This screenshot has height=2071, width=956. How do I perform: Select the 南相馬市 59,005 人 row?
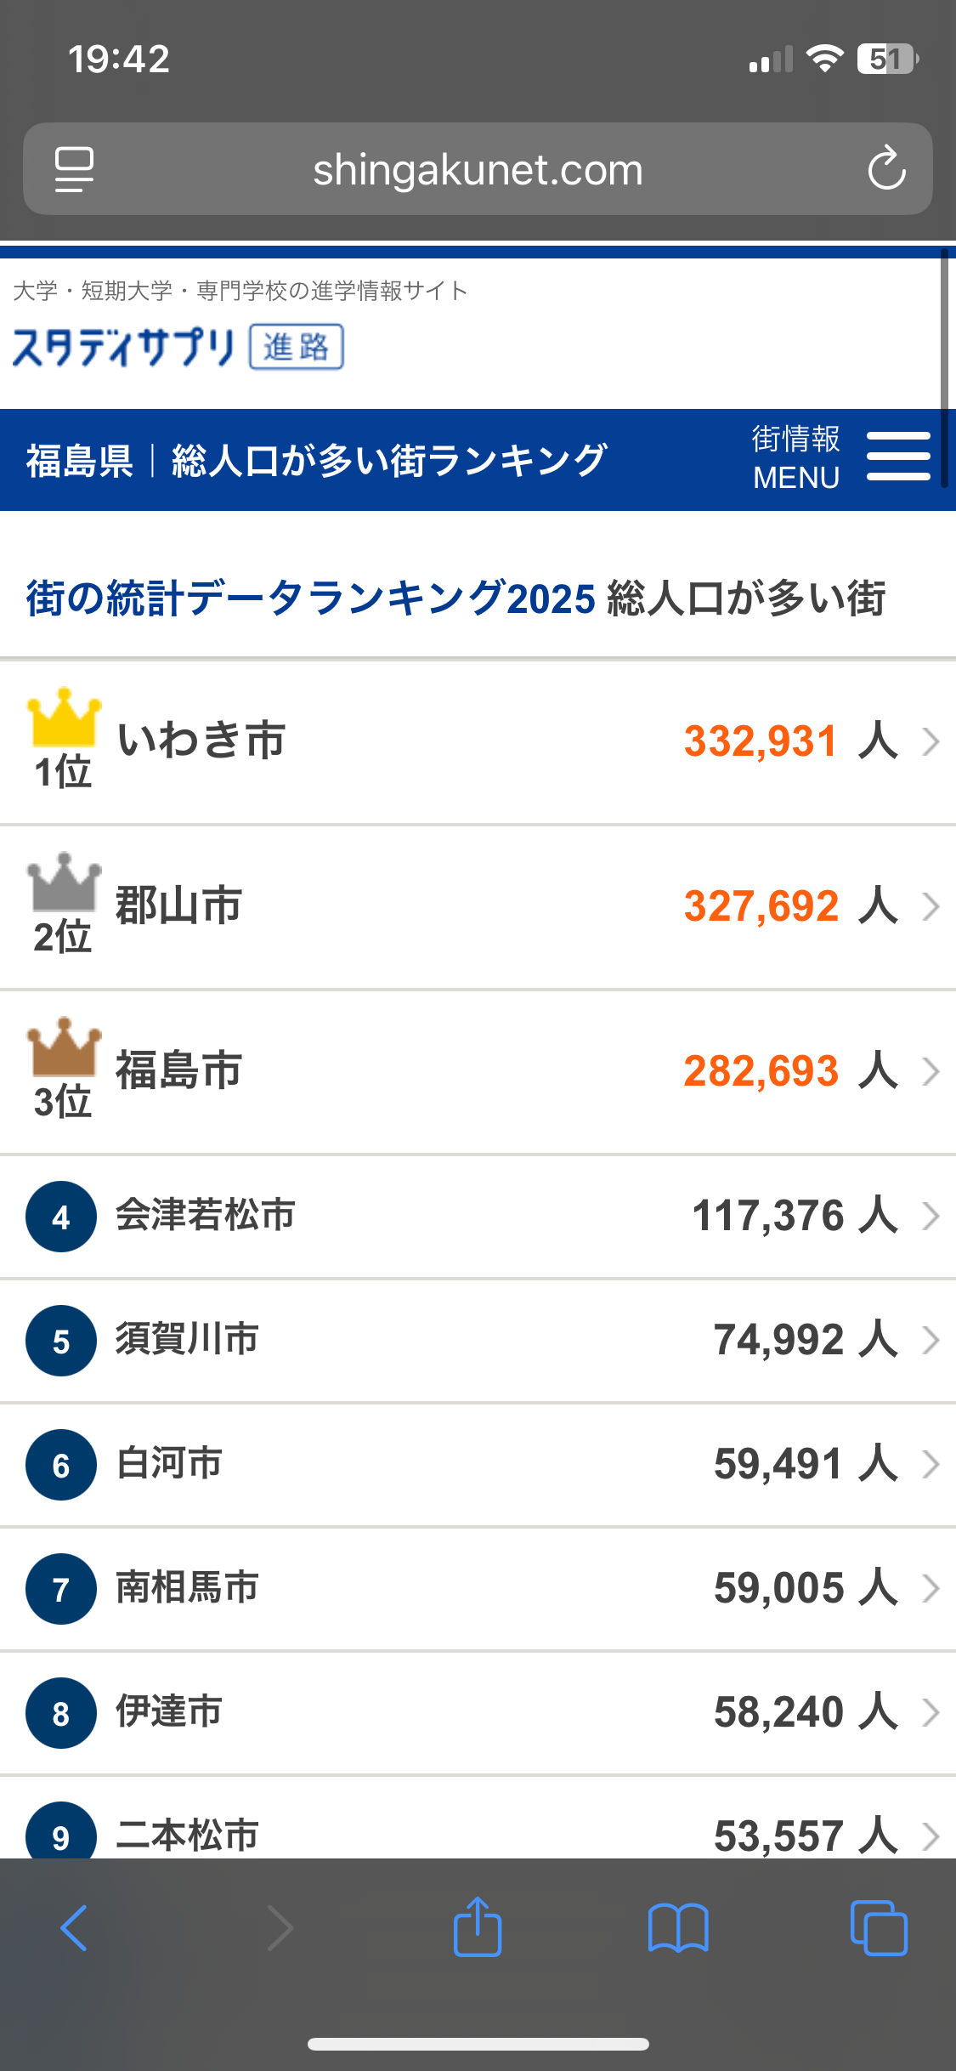(x=478, y=1589)
